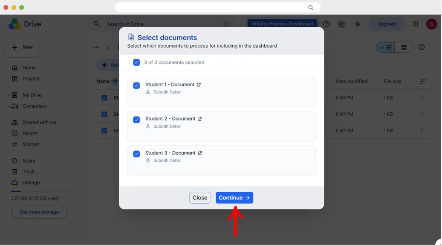Switch to list layout view
This screenshot has width=442, height=245.
click(385, 48)
